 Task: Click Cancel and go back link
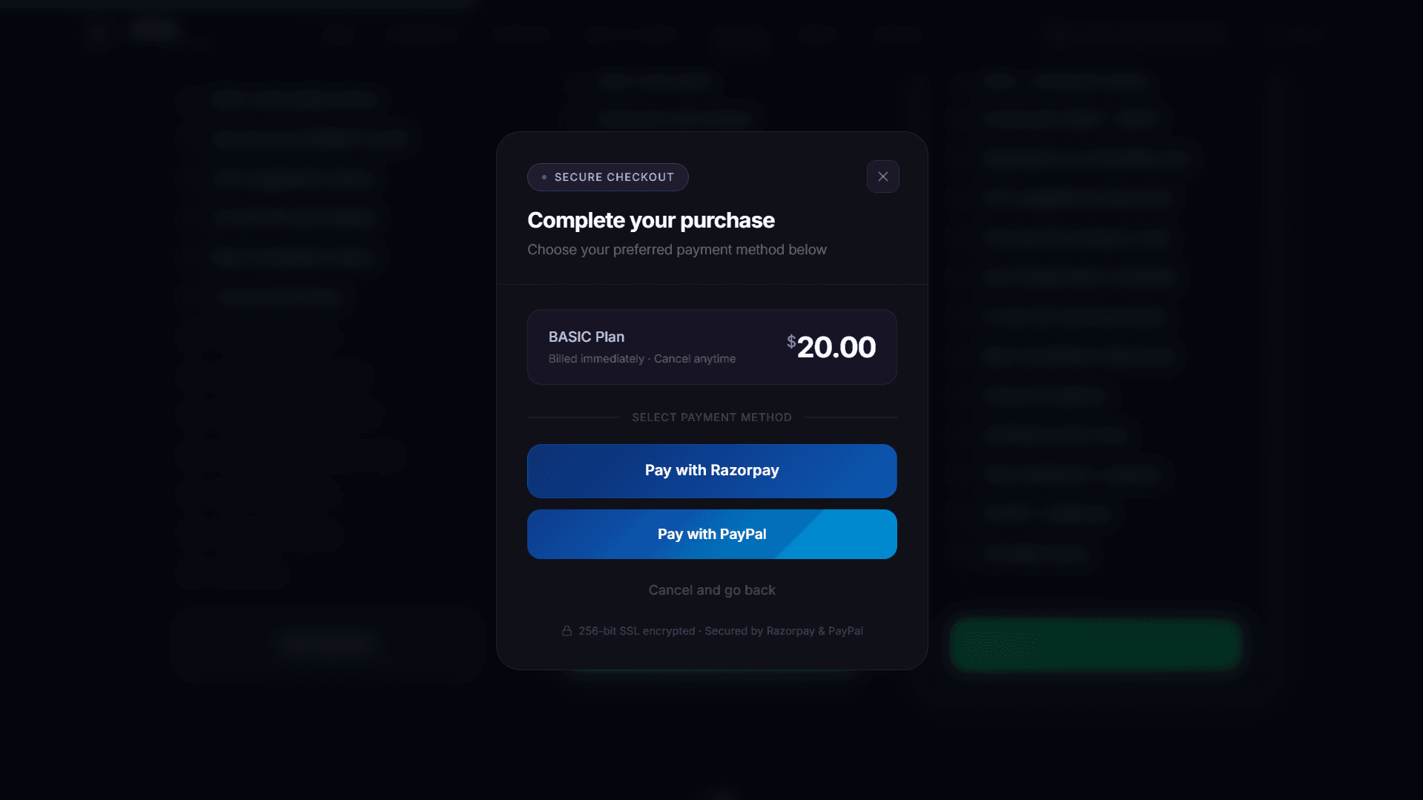[712, 590]
